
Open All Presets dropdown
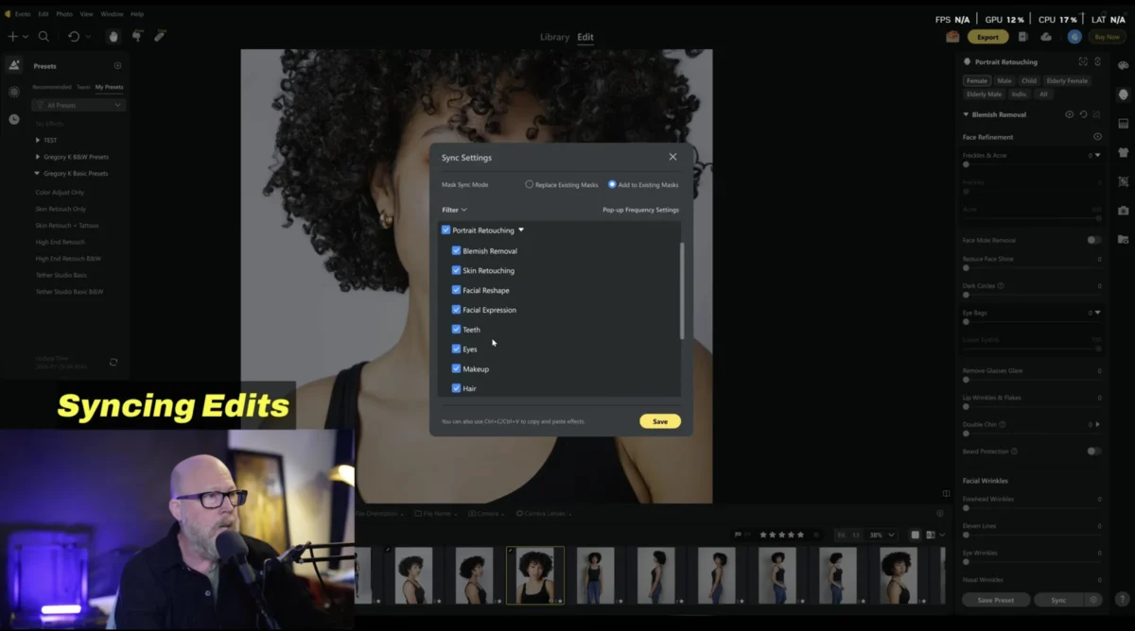coord(78,105)
